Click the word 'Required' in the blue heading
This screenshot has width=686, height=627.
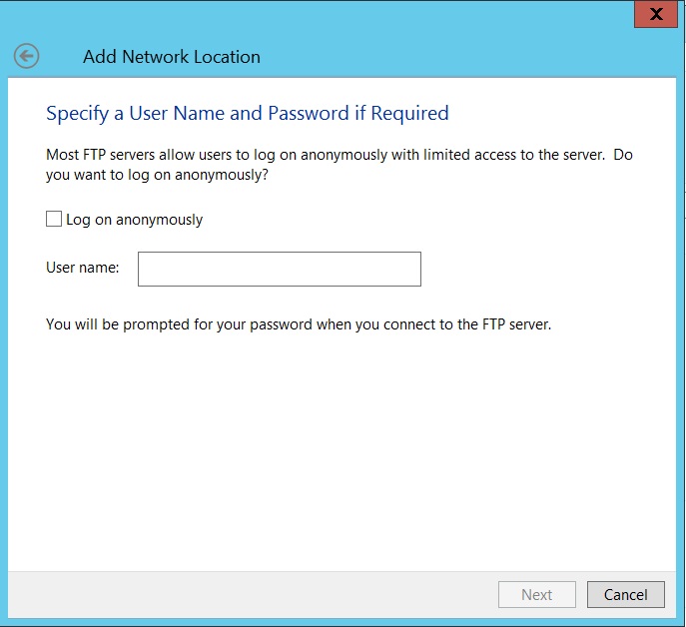[410, 114]
